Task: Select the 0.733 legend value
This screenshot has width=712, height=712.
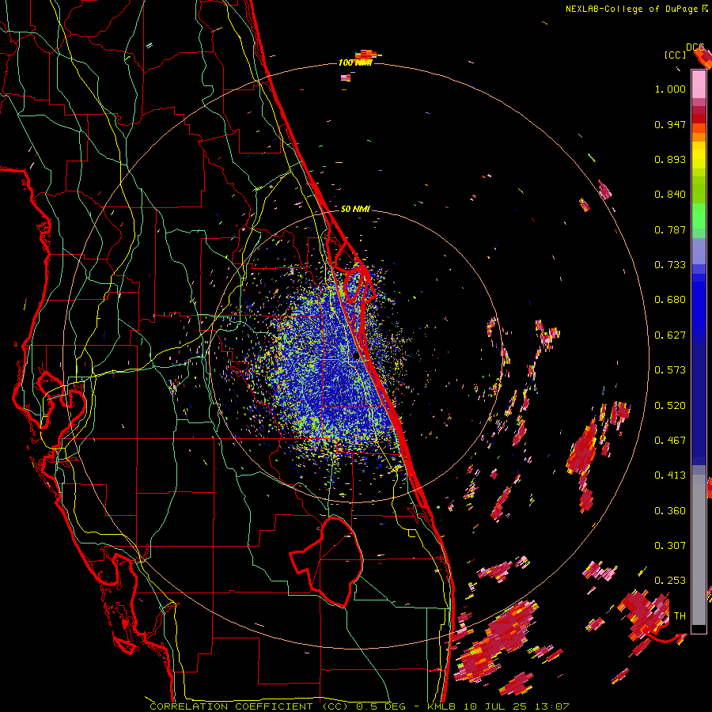Action: (x=670, y=265)
